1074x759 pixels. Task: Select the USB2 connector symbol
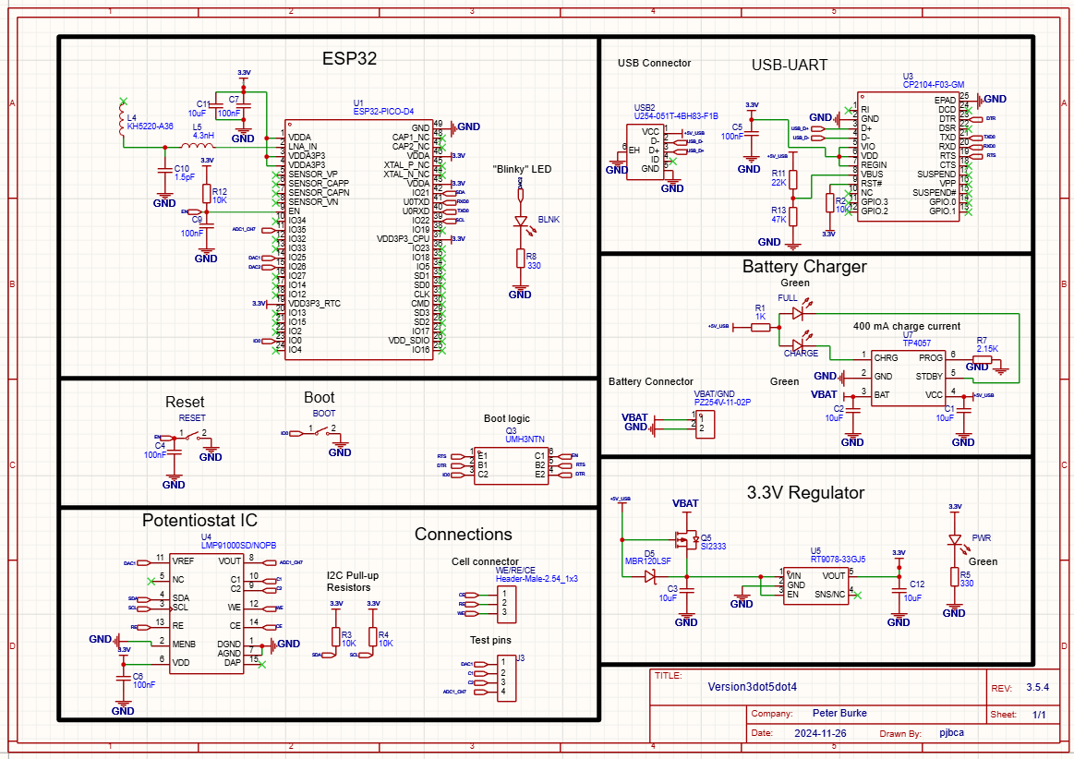(646, 152)
